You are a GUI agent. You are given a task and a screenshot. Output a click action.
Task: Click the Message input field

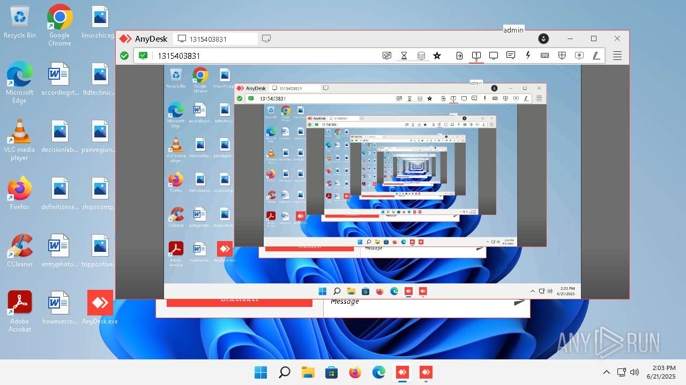(x=418, y=302)
